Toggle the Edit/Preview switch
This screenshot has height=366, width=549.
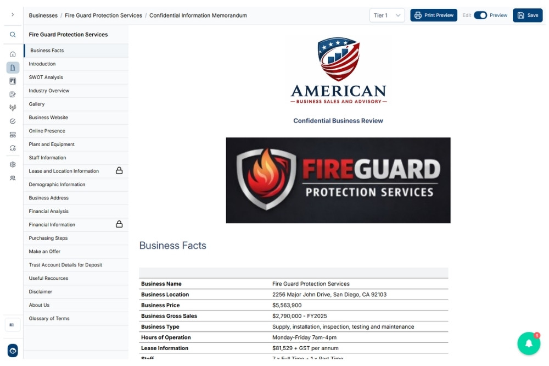pyautogui.click(x=480, y=15)
